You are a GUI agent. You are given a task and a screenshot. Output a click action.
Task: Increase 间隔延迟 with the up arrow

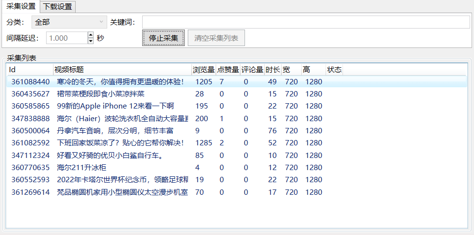(90, 35)
